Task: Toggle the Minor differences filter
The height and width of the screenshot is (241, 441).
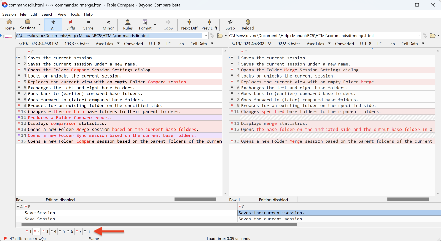Action: coord(108,25)
